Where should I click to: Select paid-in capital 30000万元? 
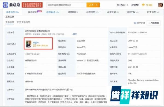[133, 47]
